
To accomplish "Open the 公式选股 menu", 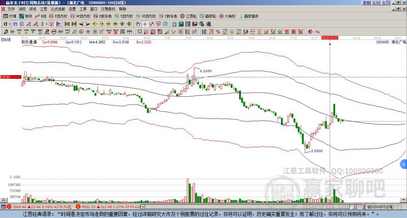I will tap(58, 9).
